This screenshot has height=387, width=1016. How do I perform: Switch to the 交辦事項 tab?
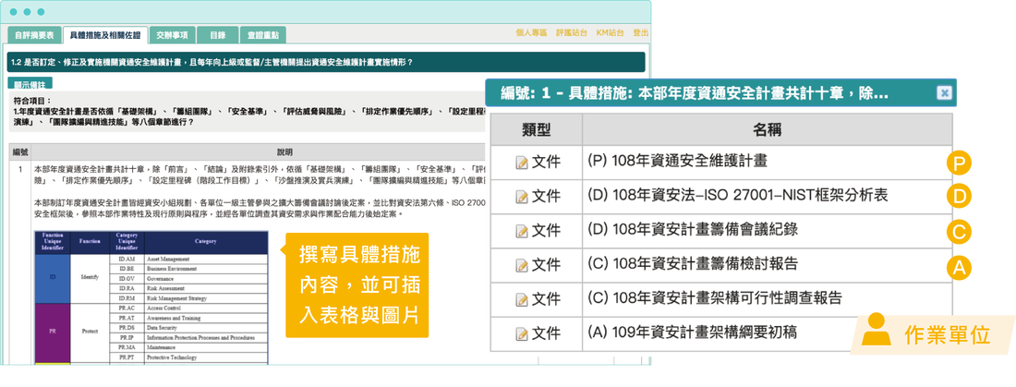pyautogui.click(x=172, y=35)
